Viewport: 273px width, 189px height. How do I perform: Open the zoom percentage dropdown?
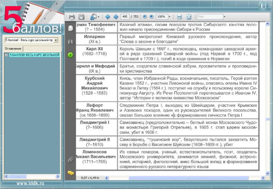click(x=169, y=16)
